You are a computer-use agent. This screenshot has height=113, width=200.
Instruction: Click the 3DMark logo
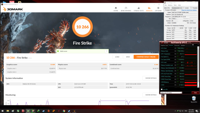[13, 9]
